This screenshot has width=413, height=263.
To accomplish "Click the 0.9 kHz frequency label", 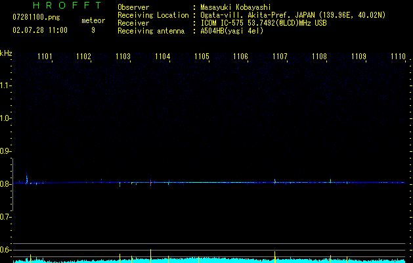I will 5,151.
